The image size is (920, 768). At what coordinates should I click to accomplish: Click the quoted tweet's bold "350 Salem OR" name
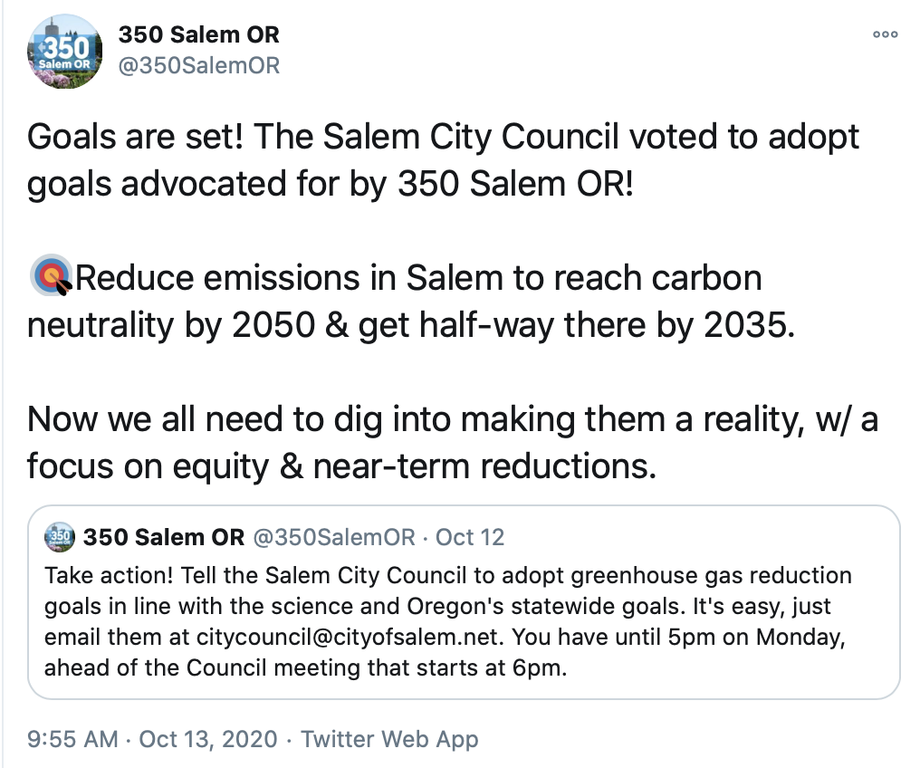[x=164, y=537]
